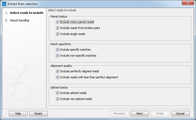Go to Result handling step
196x120 pixels.
[19, 20]
